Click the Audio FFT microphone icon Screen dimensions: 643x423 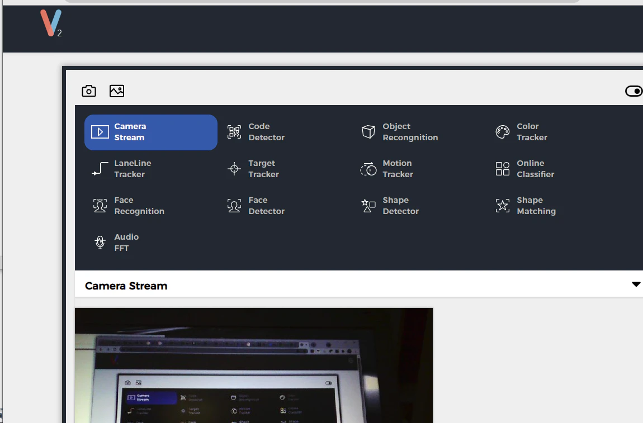[100, 243]
